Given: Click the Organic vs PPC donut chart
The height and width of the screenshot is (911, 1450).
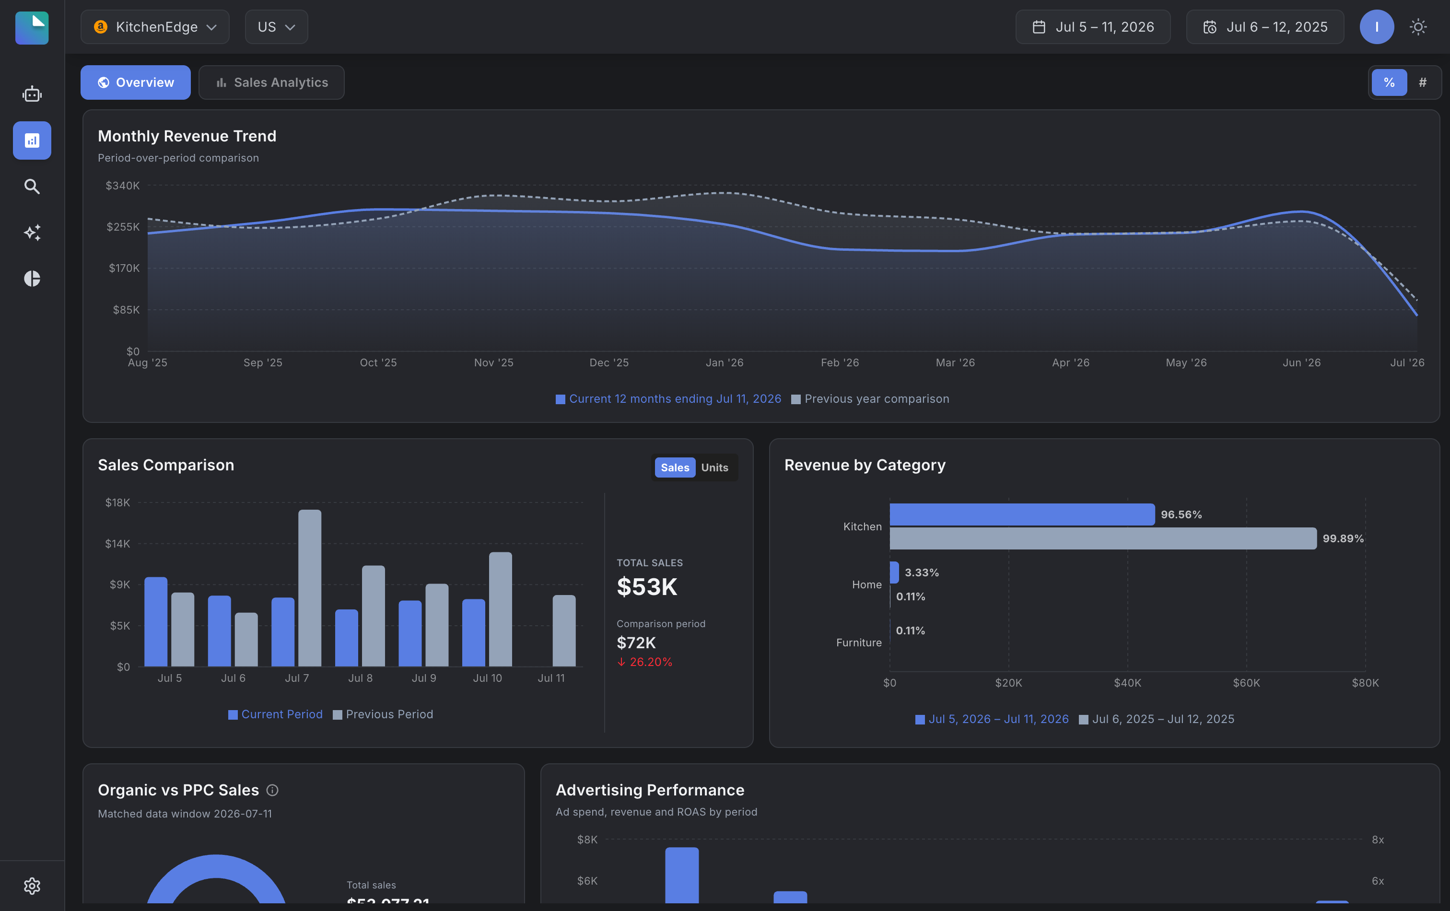Looking at the screenshot, I should 216,879.
